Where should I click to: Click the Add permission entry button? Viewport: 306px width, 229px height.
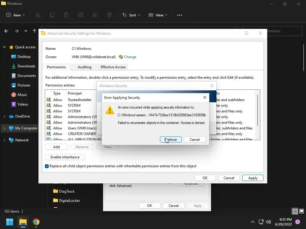[56, 147]
